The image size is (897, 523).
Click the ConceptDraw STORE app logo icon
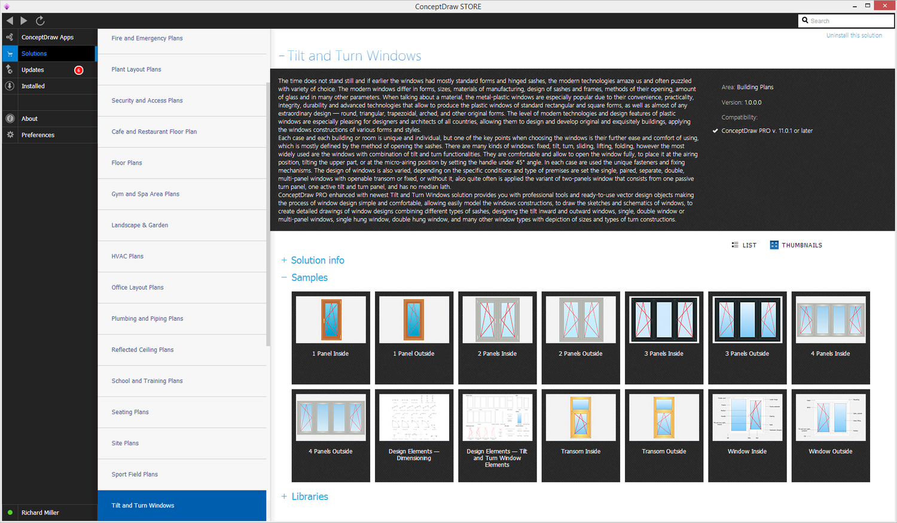pyautogui.click(x=7, y=7)
